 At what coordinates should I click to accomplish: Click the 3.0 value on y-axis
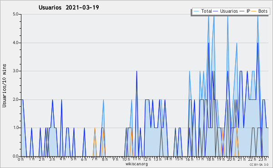(x=15, y=71)
